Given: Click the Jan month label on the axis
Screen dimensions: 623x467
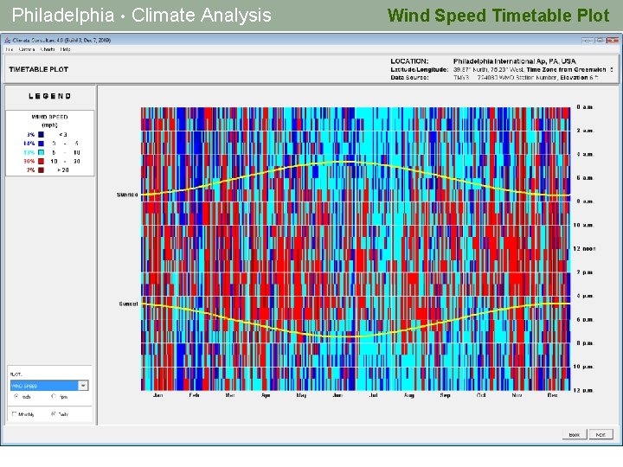Looking at the screenshot, I should [157, 395].
